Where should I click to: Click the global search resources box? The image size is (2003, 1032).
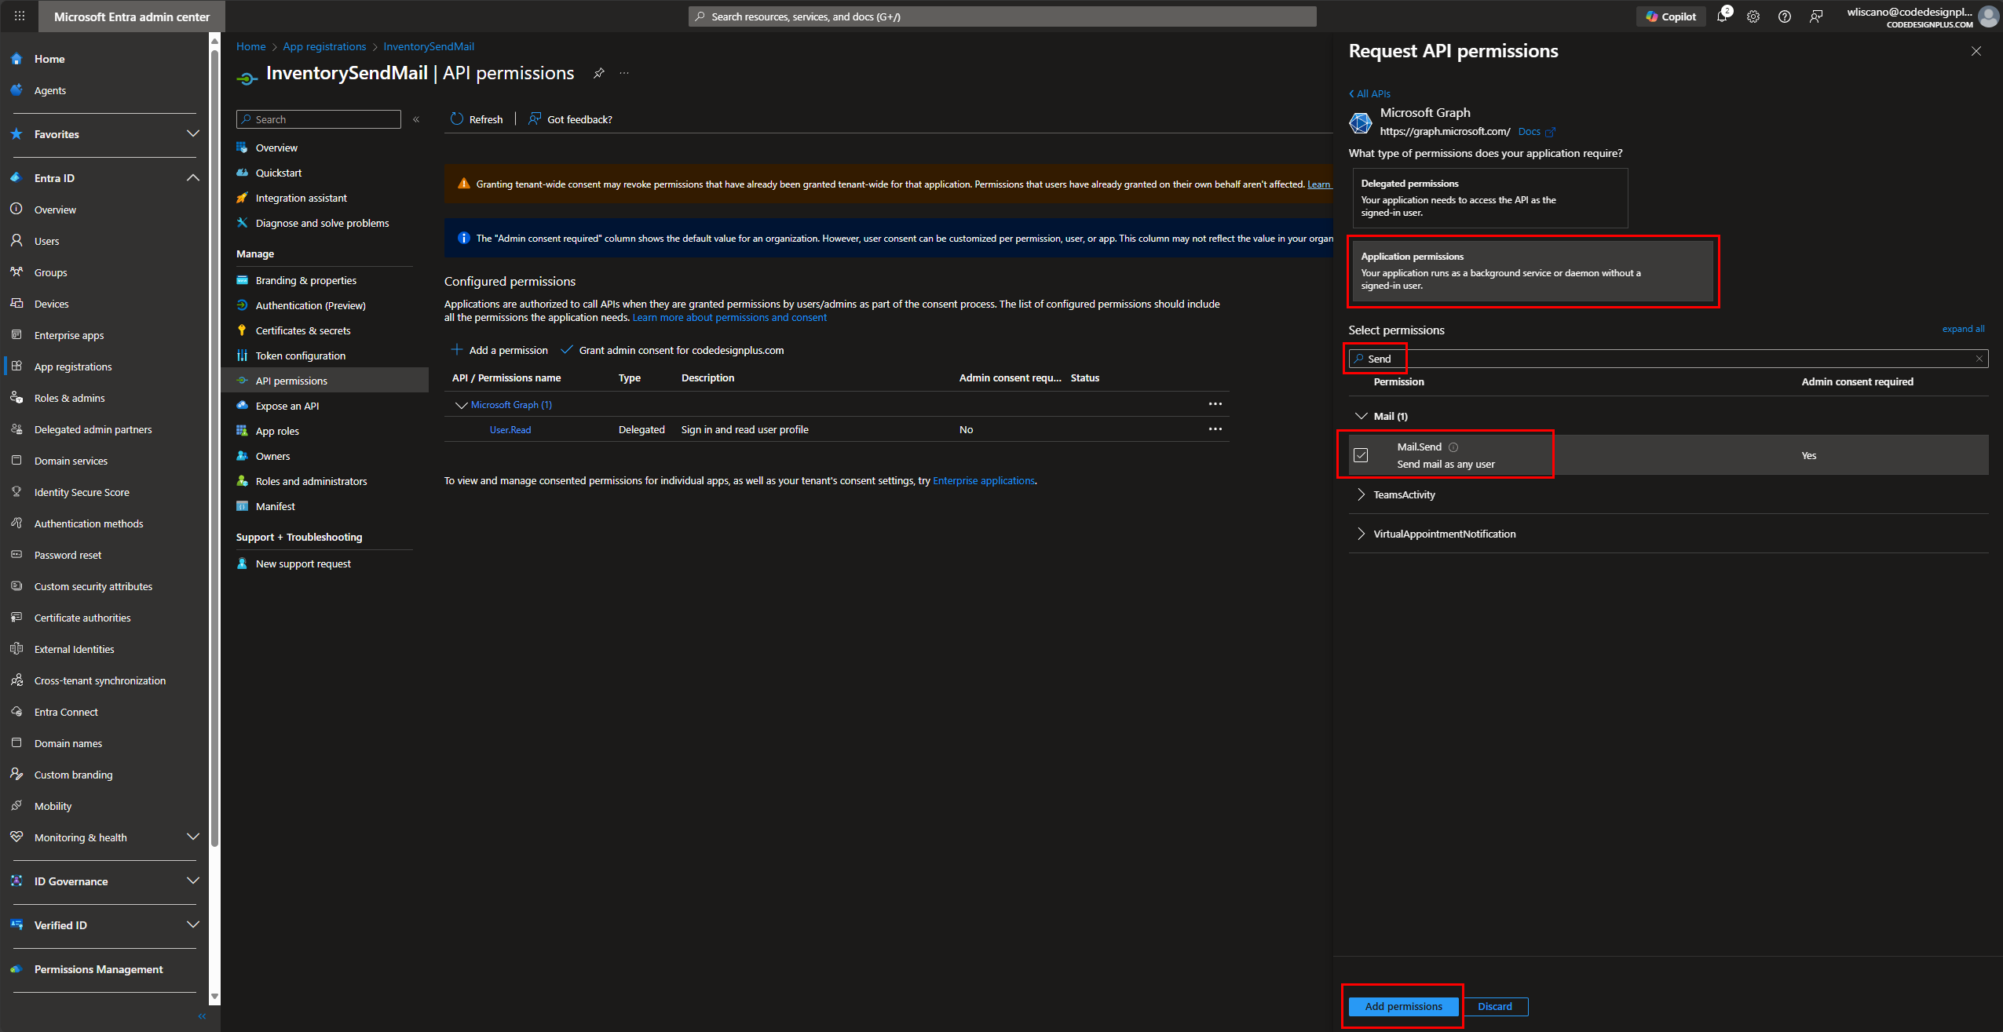point(1002,16)
